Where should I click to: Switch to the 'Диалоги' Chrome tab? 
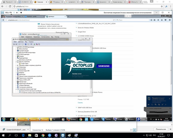pos(103,2)
